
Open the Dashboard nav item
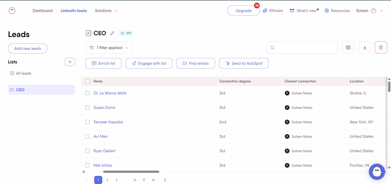pos(42,11)
